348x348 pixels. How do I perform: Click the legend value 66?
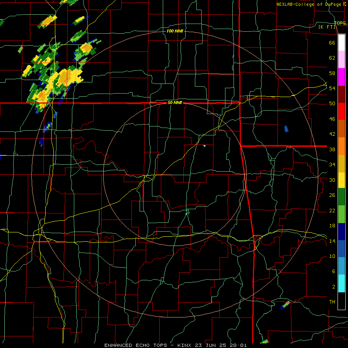coord(332,43)
